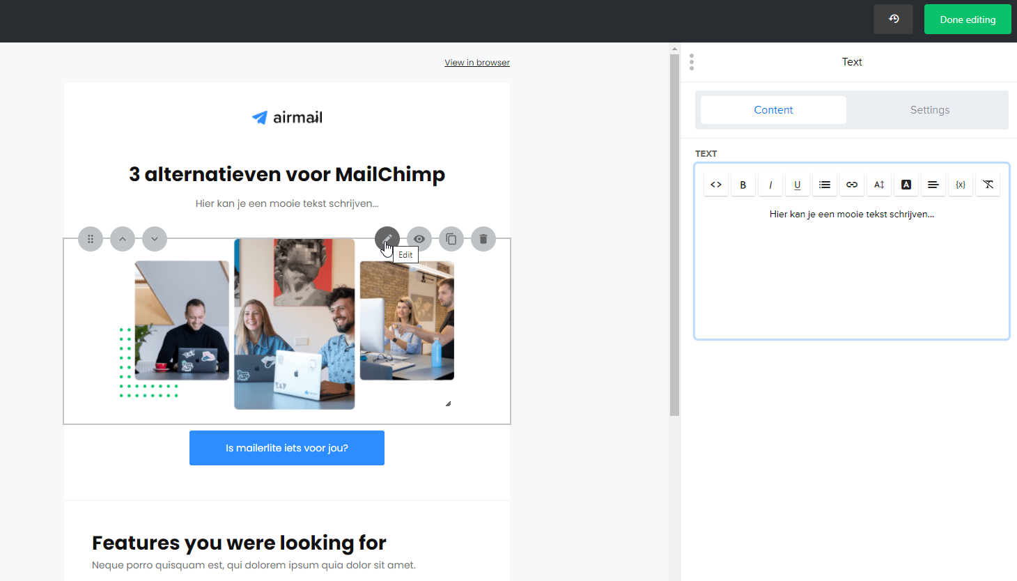Move the image block up
Viewport: 1017px width, 581px height.
click(123, 239)
